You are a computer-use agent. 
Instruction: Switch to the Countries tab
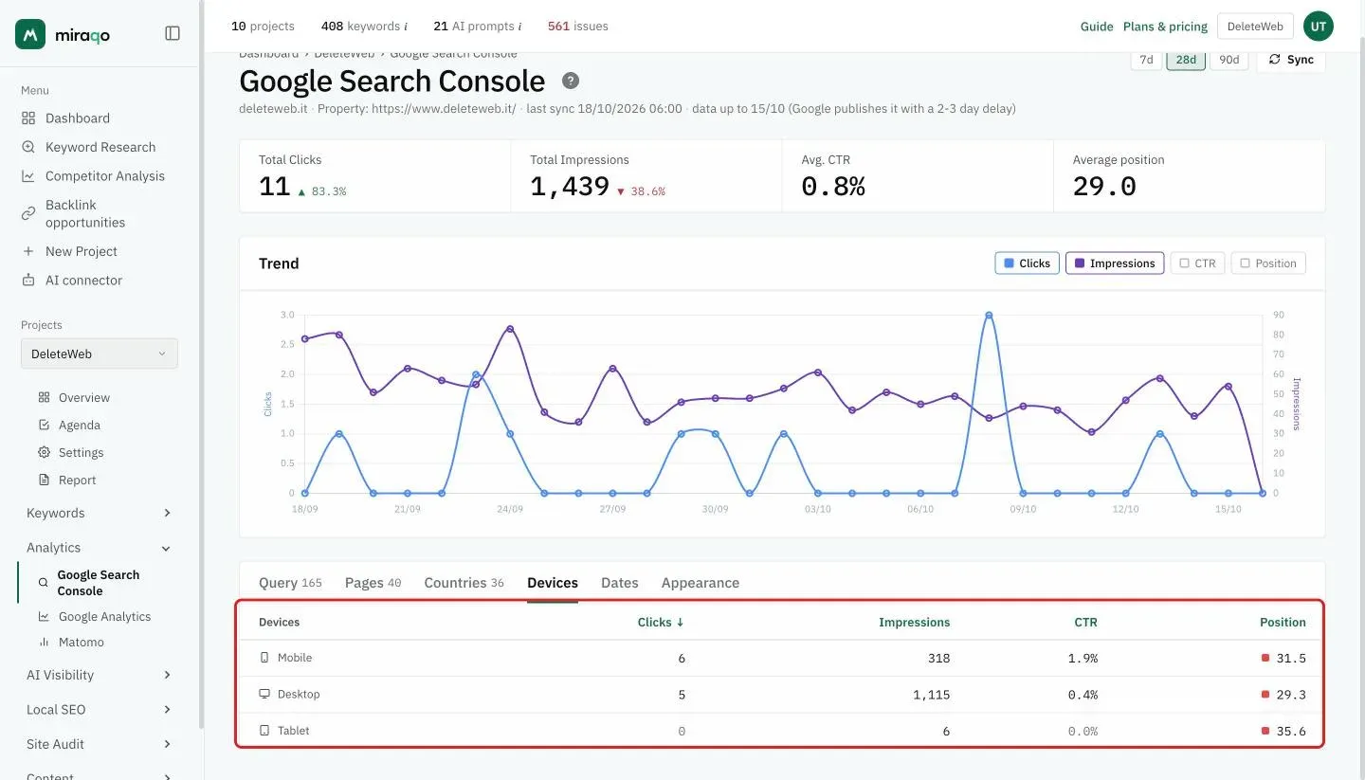pos(464,583)
